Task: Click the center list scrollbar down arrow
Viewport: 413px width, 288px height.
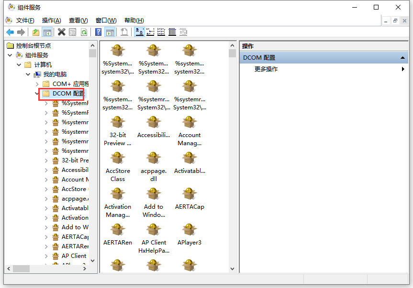Action: coord(232,269)
